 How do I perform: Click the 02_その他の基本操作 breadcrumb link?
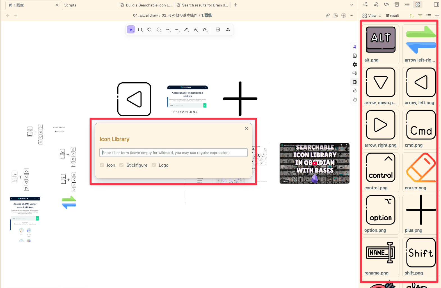coord(179,15)
